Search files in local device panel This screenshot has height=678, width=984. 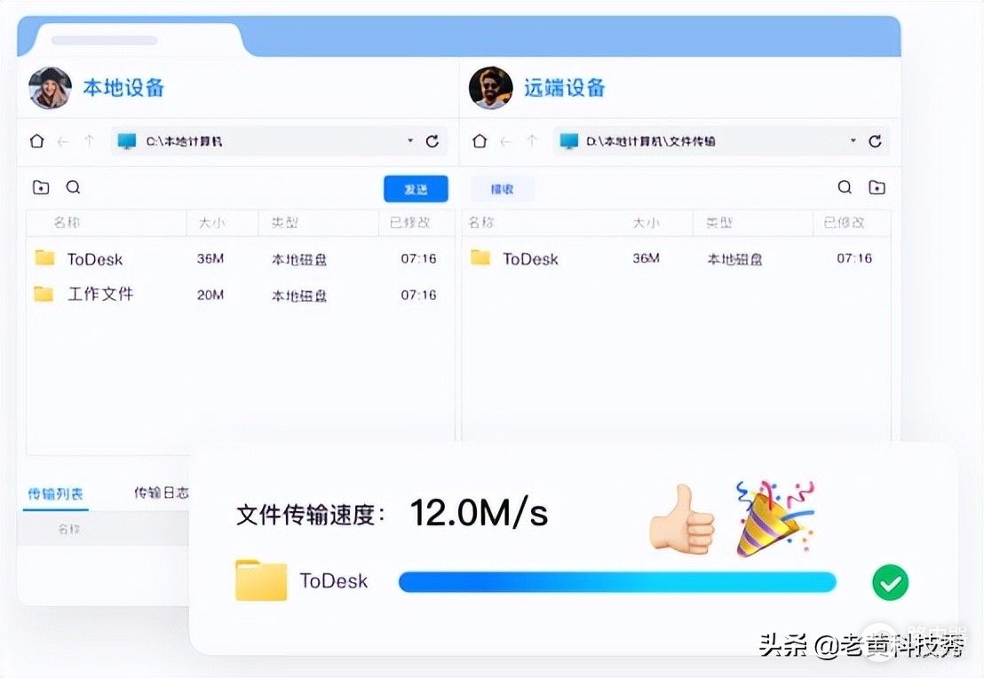tap(74, 187)
